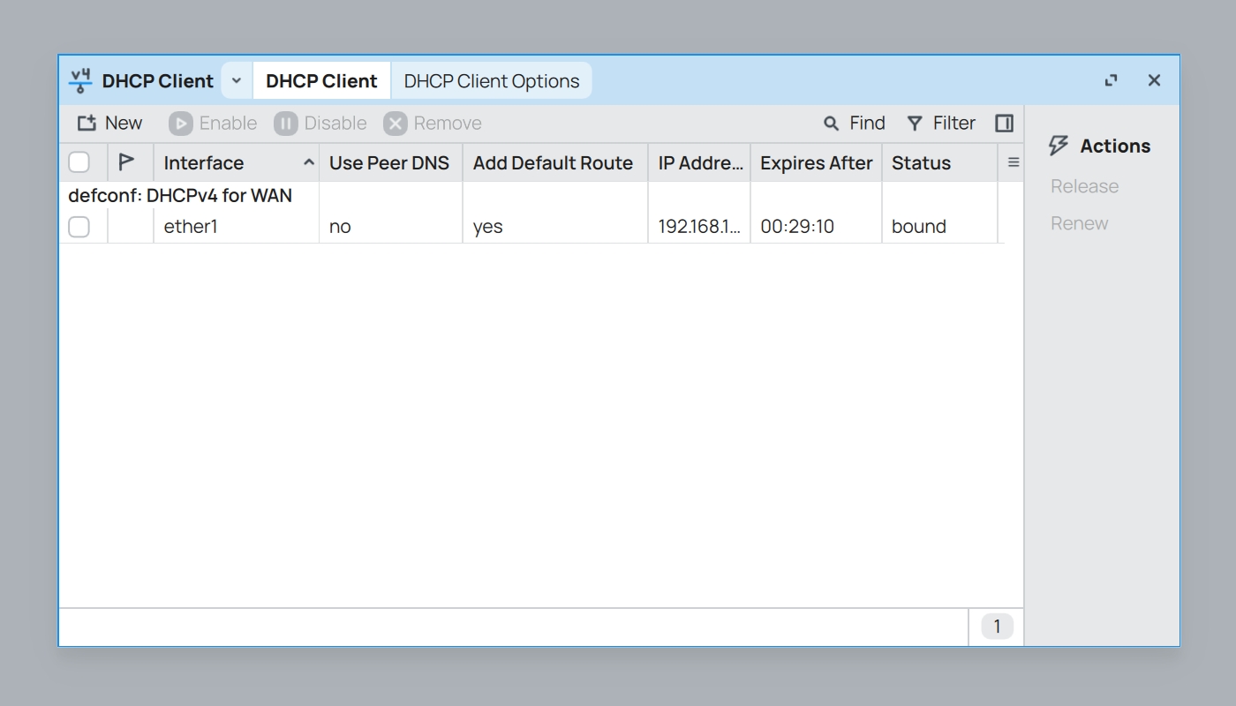Click the window pop-out expand icon

click(x=1112, y=80)
